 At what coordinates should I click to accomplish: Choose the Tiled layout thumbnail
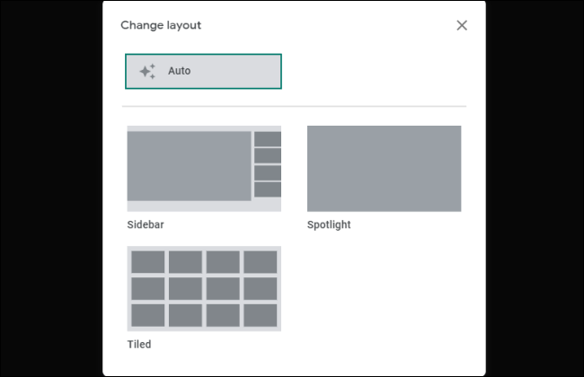[204, 288]
